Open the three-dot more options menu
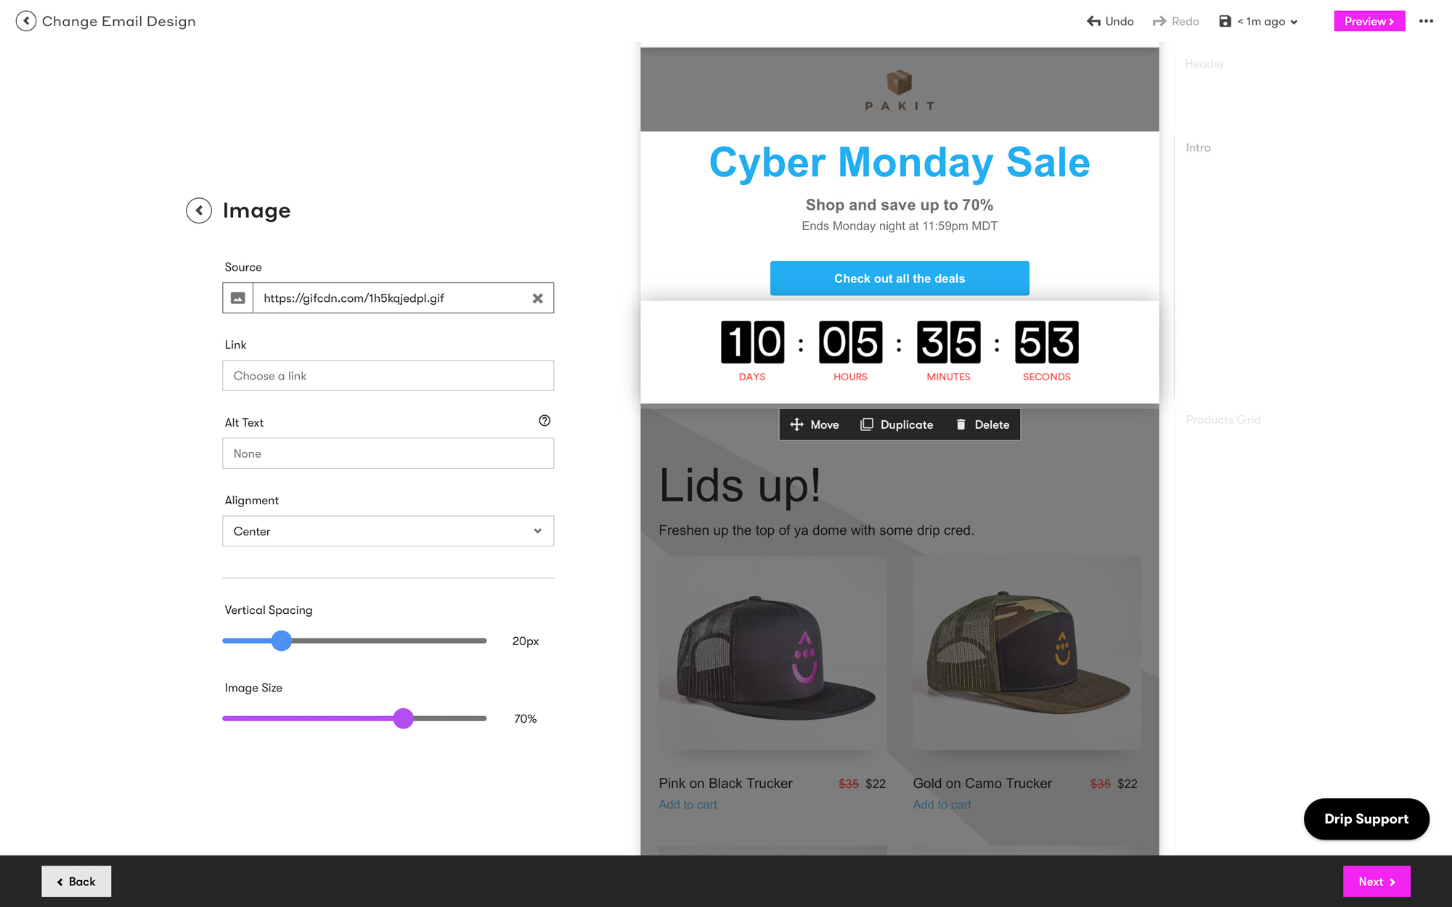The image size is (1452, 907). (x=1426, y=21)
